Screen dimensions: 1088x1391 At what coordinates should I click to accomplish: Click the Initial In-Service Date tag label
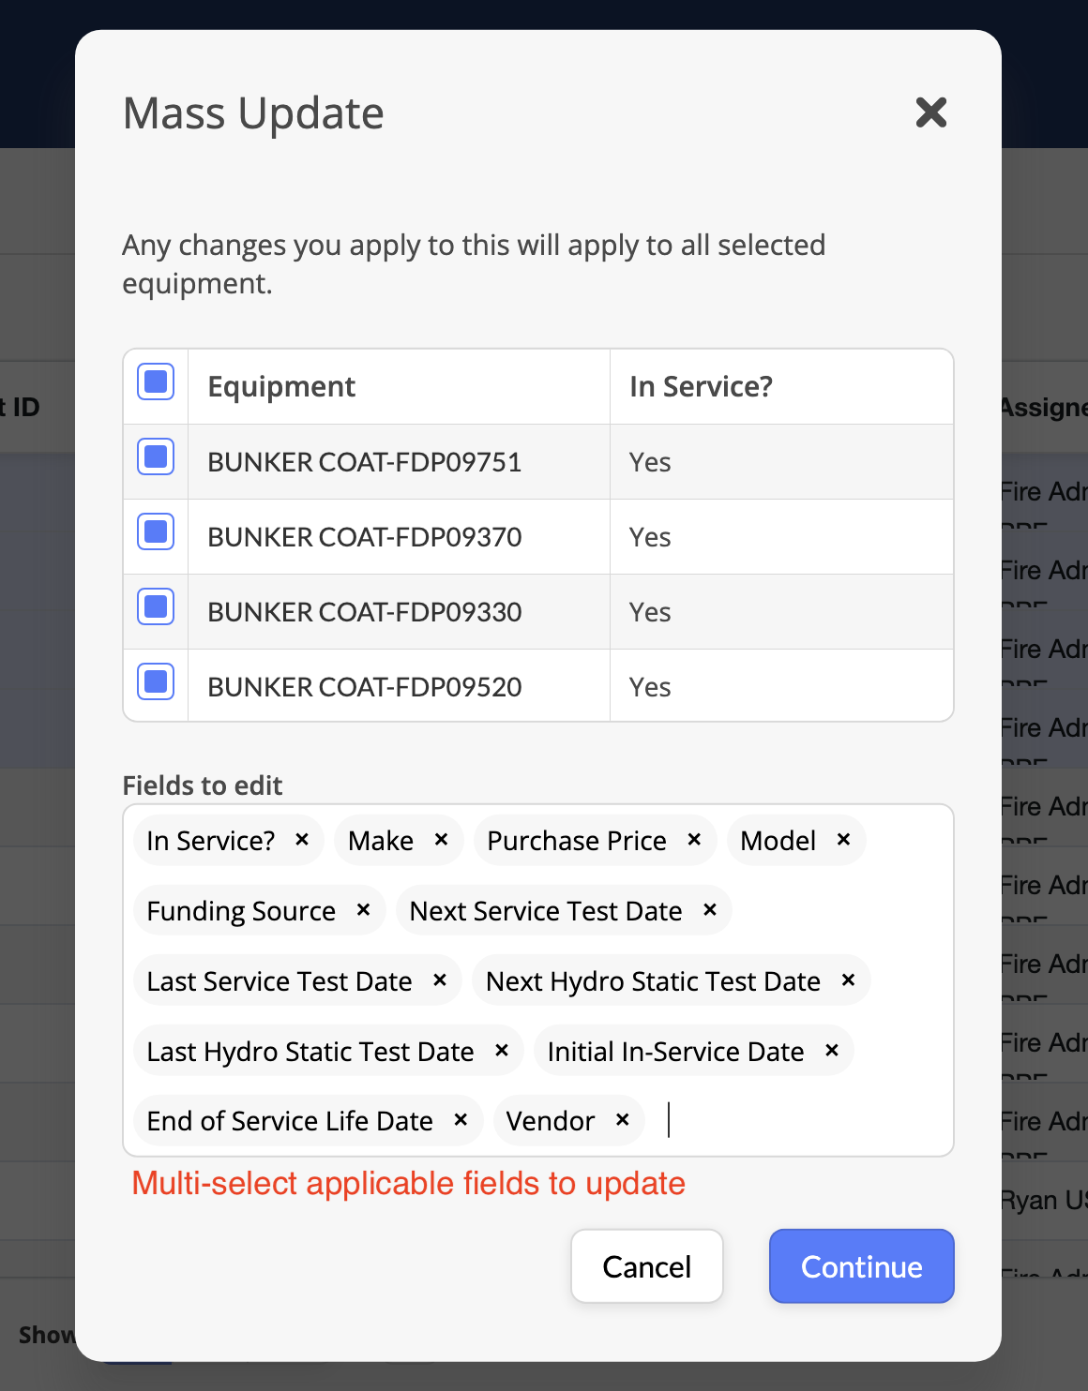(x=675, y=1052)
